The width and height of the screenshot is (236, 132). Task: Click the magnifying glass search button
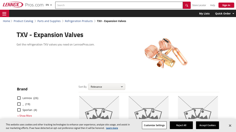(x=186, y=5)
